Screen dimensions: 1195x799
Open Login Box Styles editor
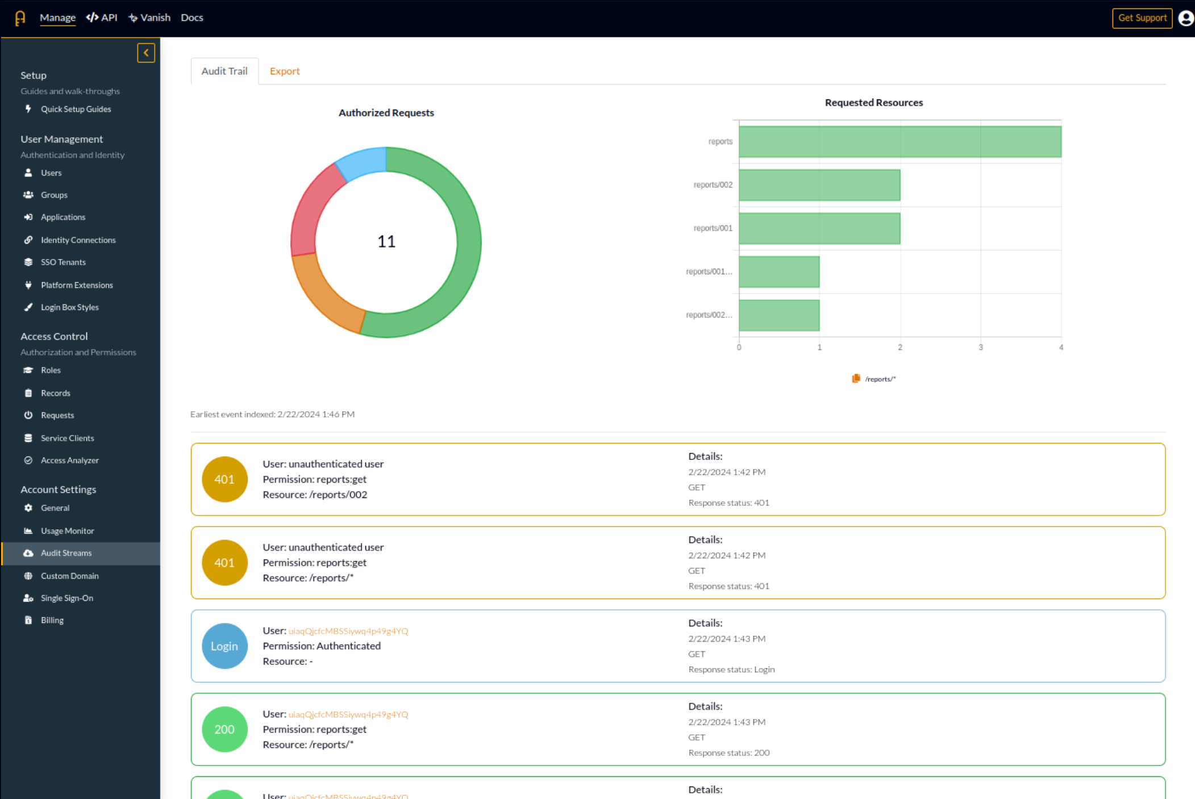[x=69, y=307]
